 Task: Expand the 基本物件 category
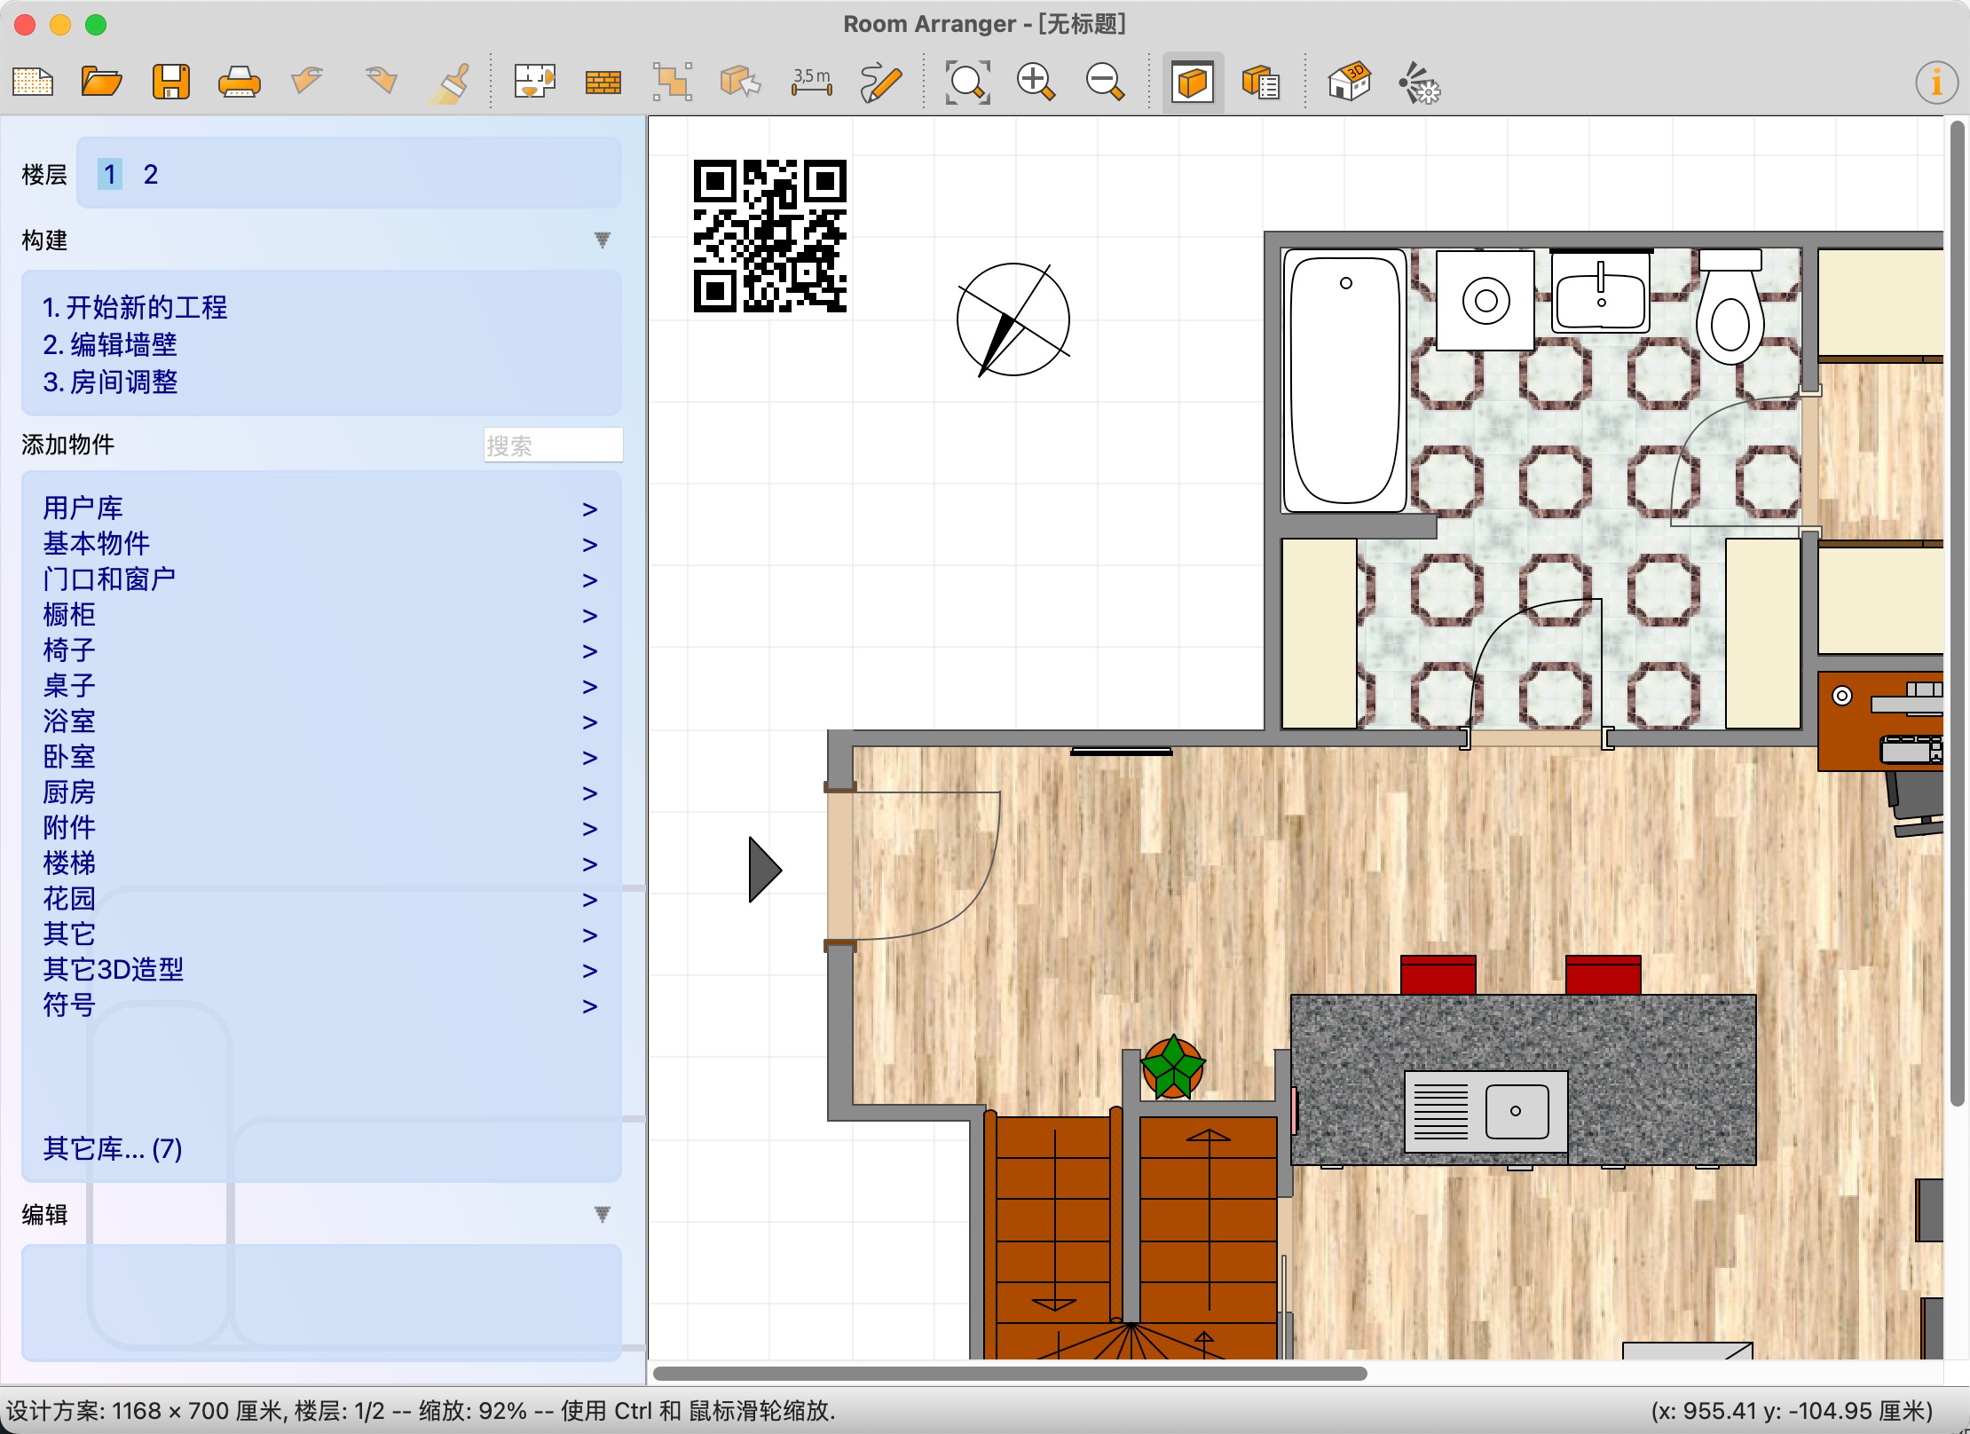(x=320, y=544)
